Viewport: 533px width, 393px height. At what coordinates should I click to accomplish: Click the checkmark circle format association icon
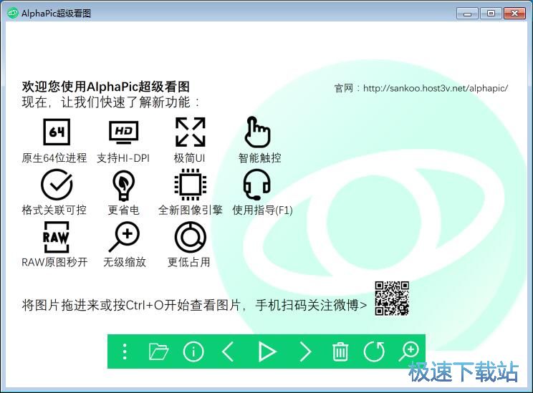click(x=57, y=185)
